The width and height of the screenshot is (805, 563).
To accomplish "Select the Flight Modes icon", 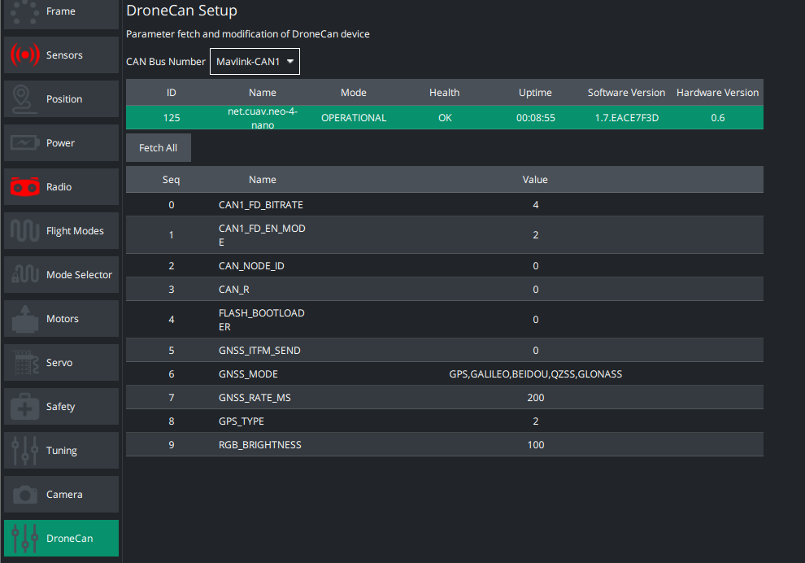I will [61, 230].
